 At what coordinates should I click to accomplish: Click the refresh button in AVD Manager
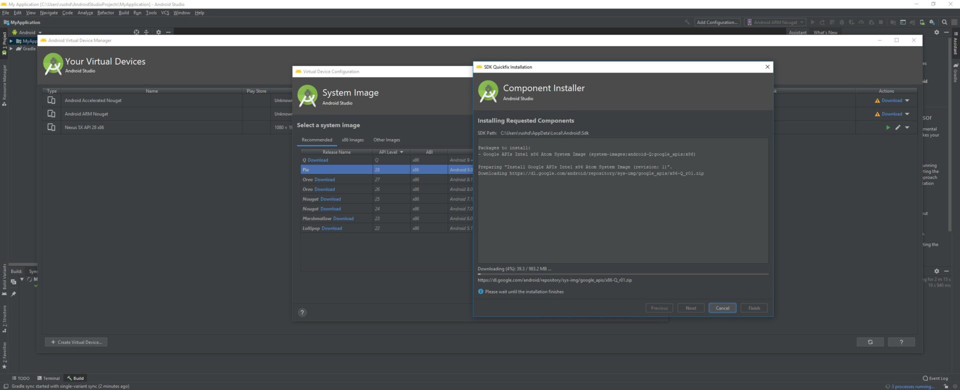point(870,342)
